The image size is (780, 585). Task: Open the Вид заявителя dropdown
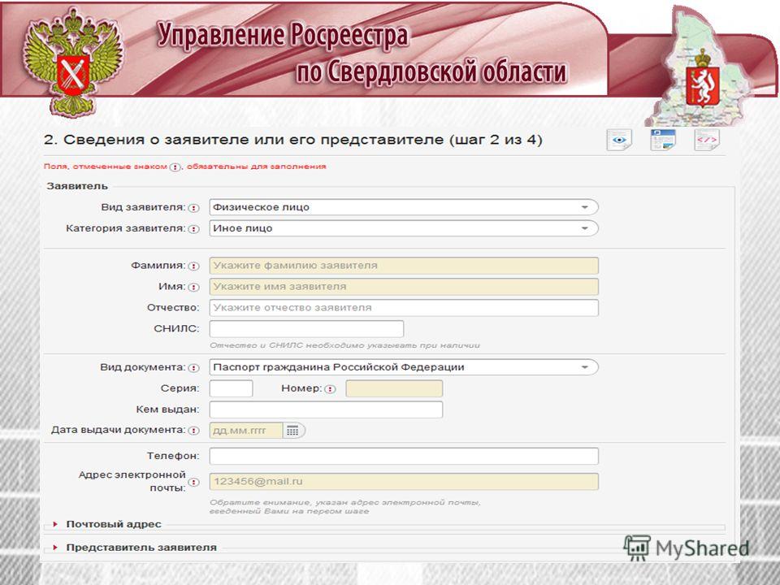tap(404, 207)
